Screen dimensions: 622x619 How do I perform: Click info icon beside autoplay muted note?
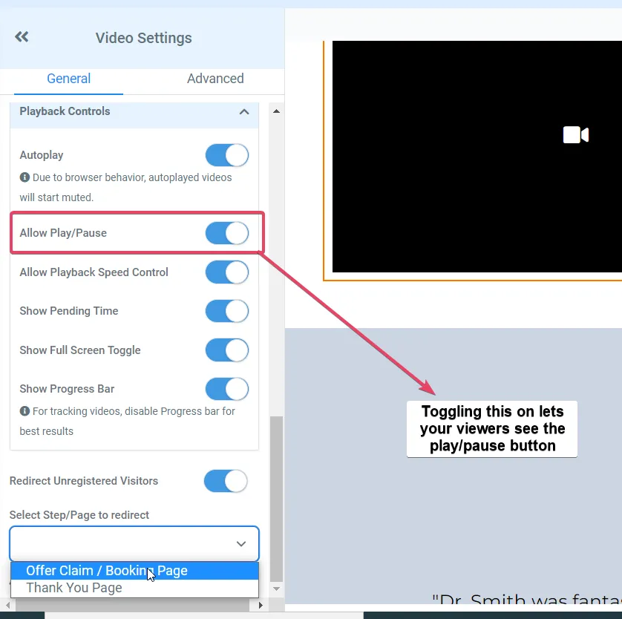24,177
